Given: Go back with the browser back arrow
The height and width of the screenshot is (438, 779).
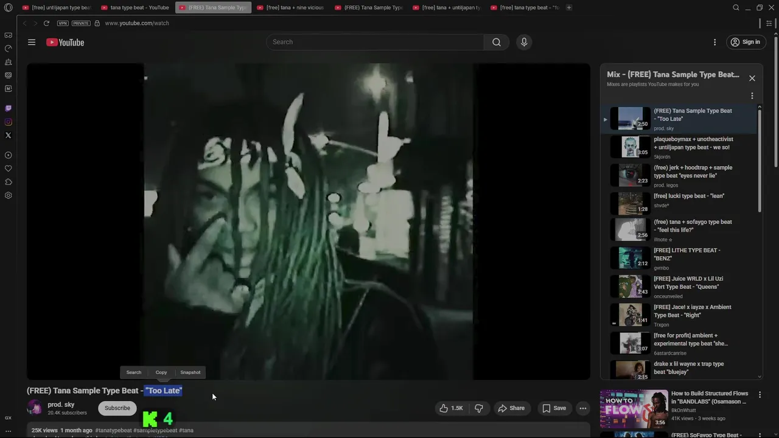Looking at the screenshot, I should click(x=25, y=23).
